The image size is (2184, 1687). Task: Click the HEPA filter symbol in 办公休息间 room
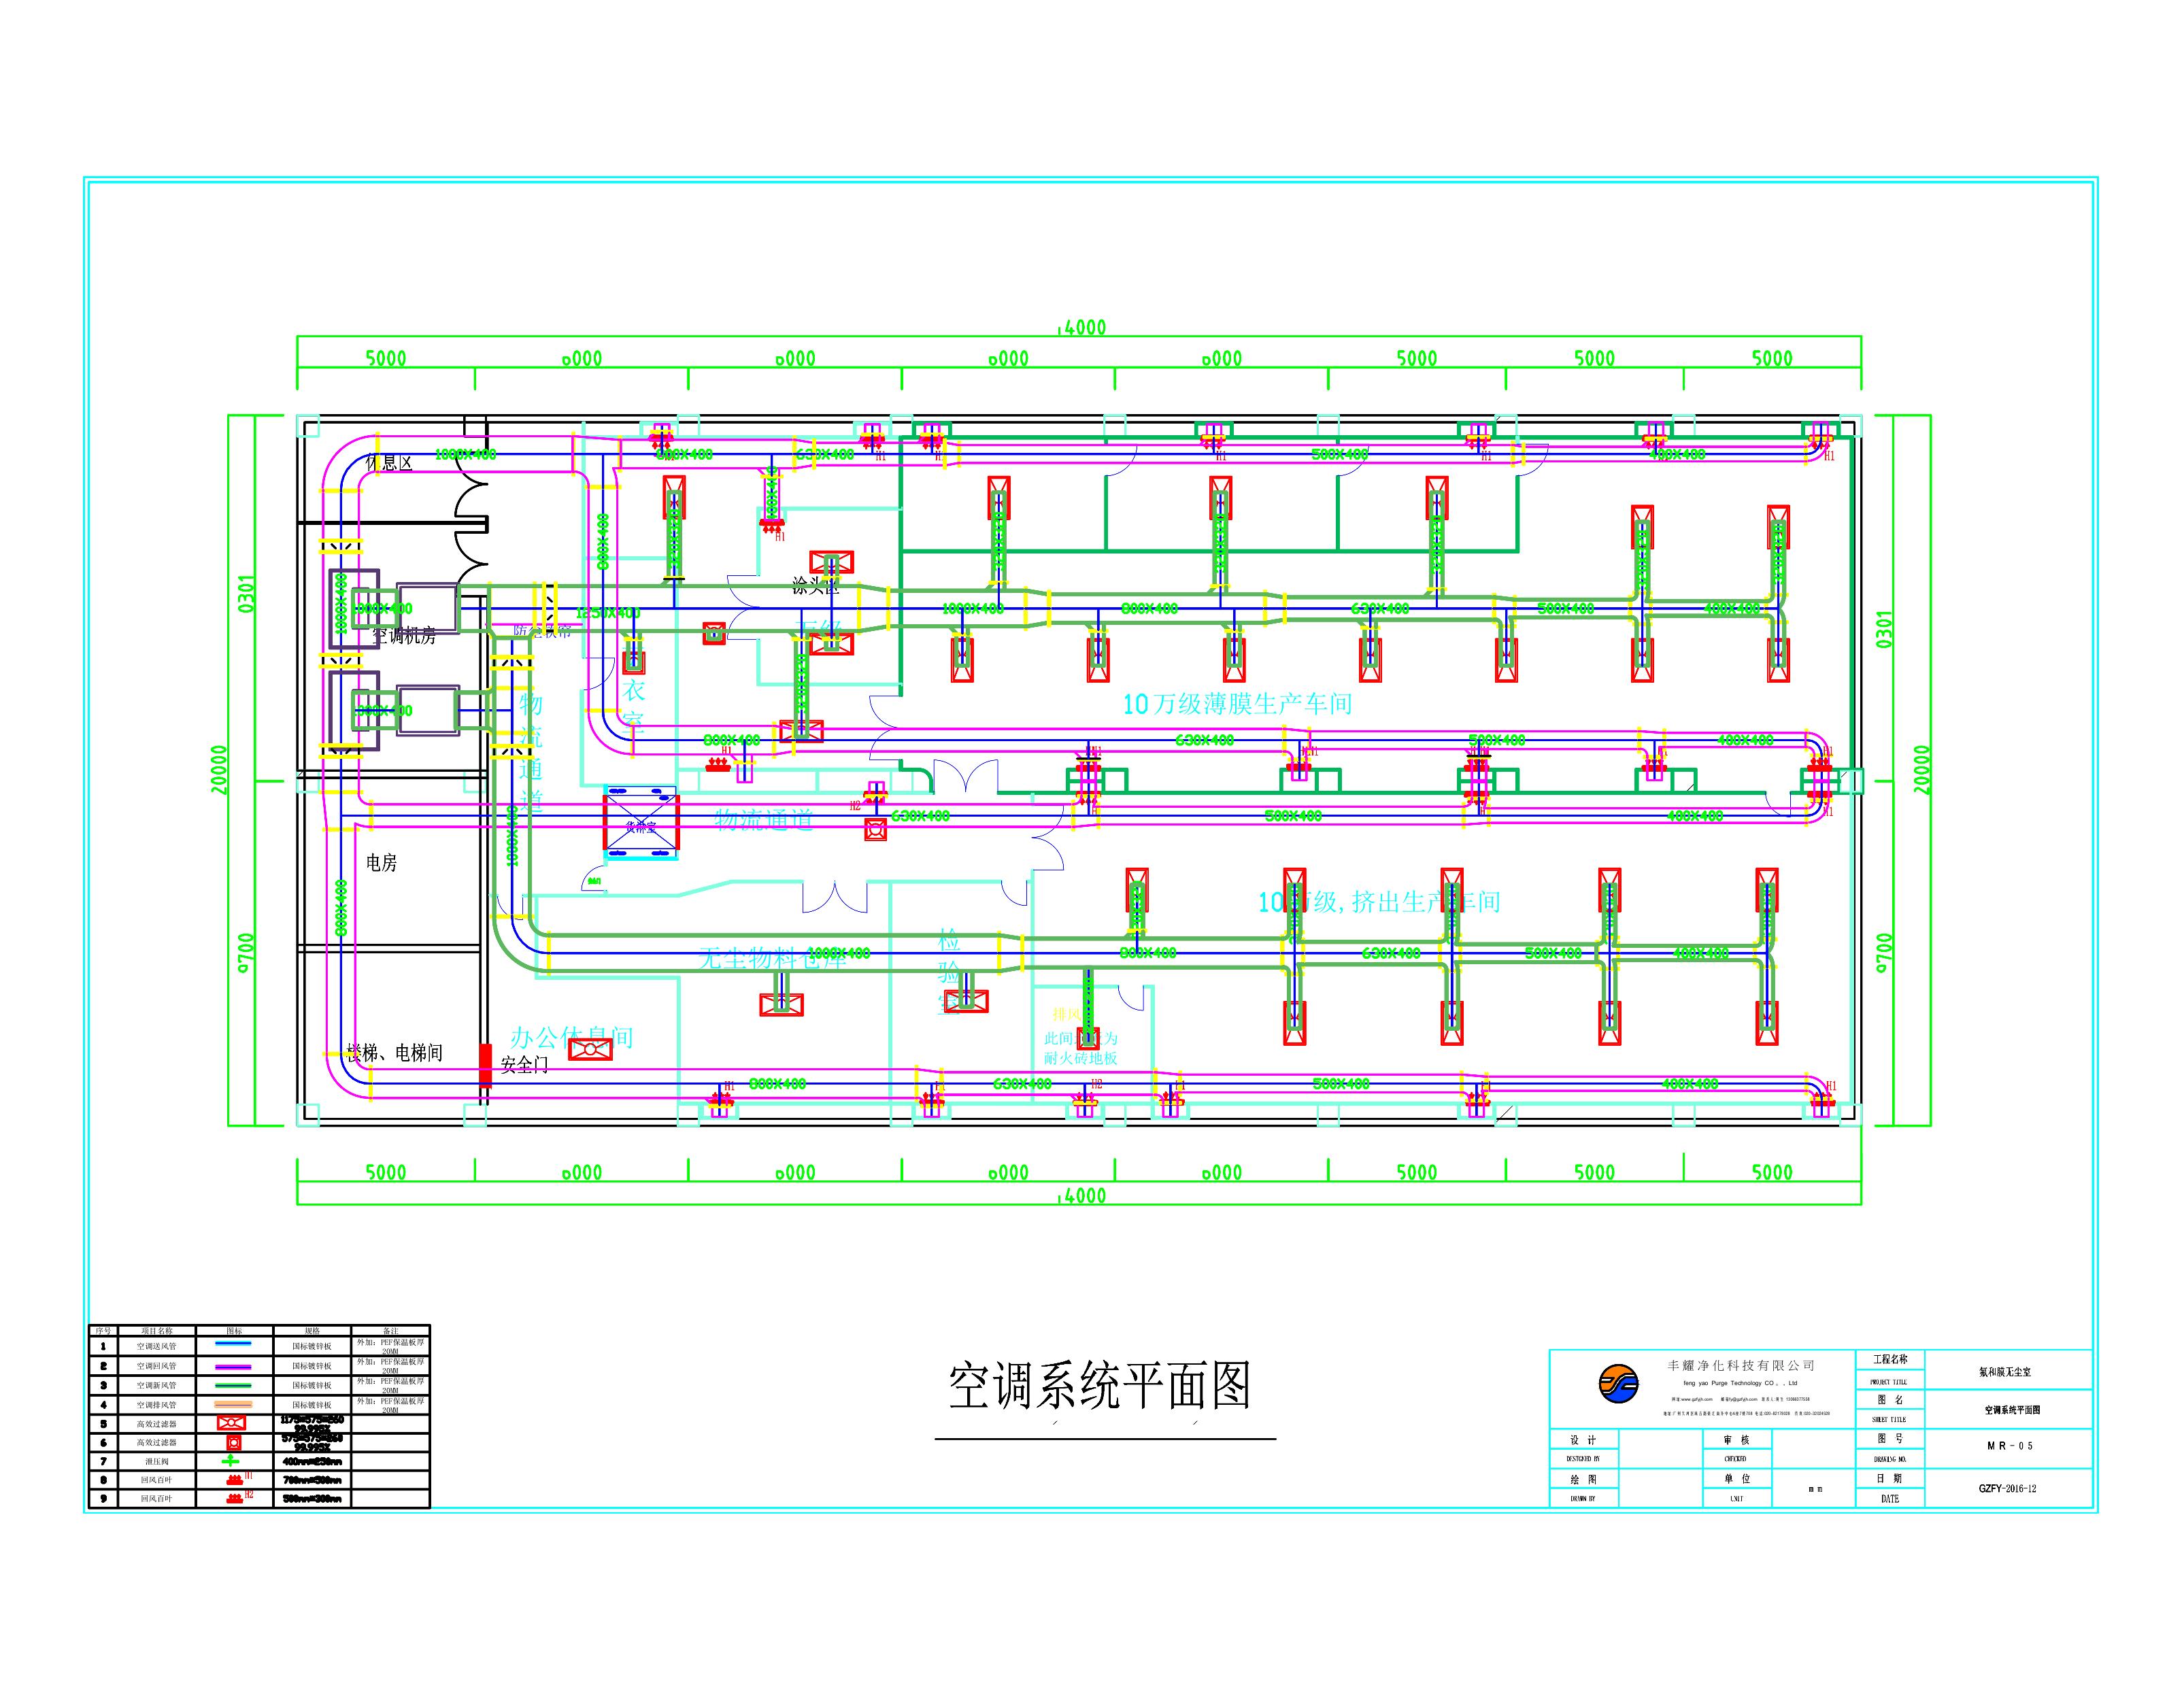590,1049
